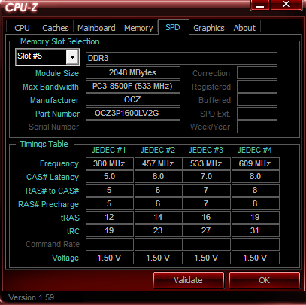Click the tRC value 27

click(207, 230)
